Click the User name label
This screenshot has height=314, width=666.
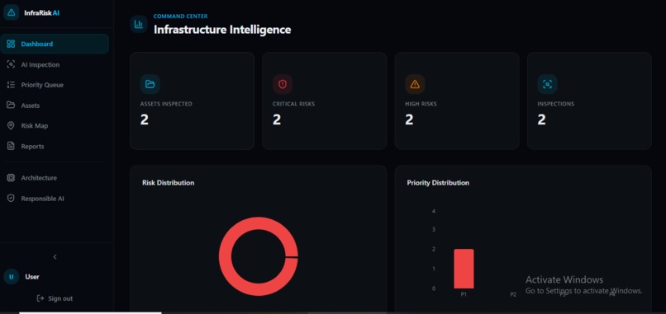coord(32,277)
